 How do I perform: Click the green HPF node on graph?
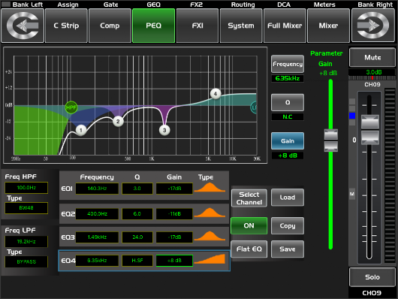point(71,107)
